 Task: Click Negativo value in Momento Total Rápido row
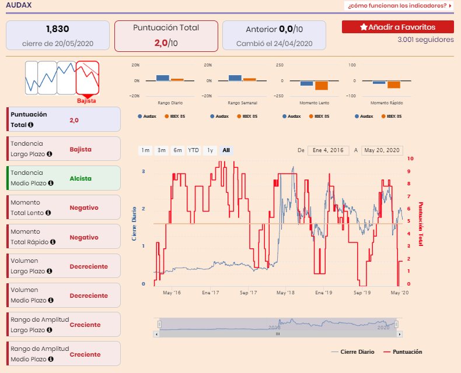coord(84,237)
